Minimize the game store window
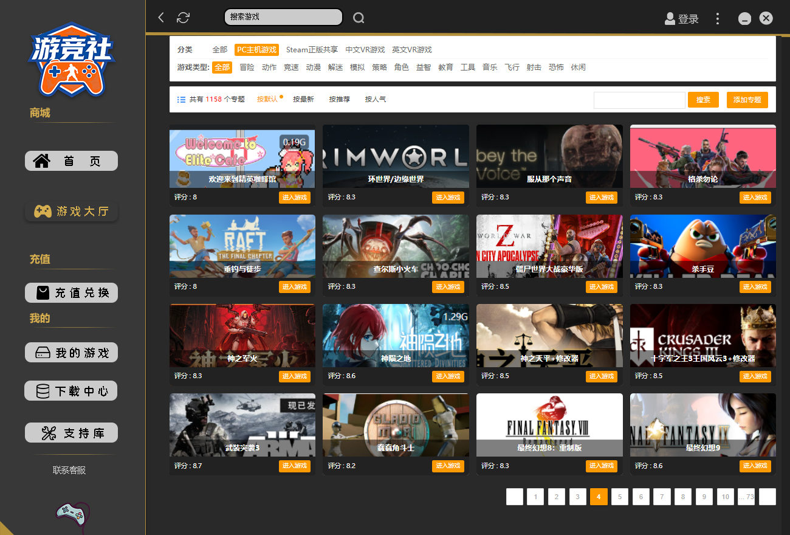This screenshot has height=535, width=790. [x=744, y=19]
